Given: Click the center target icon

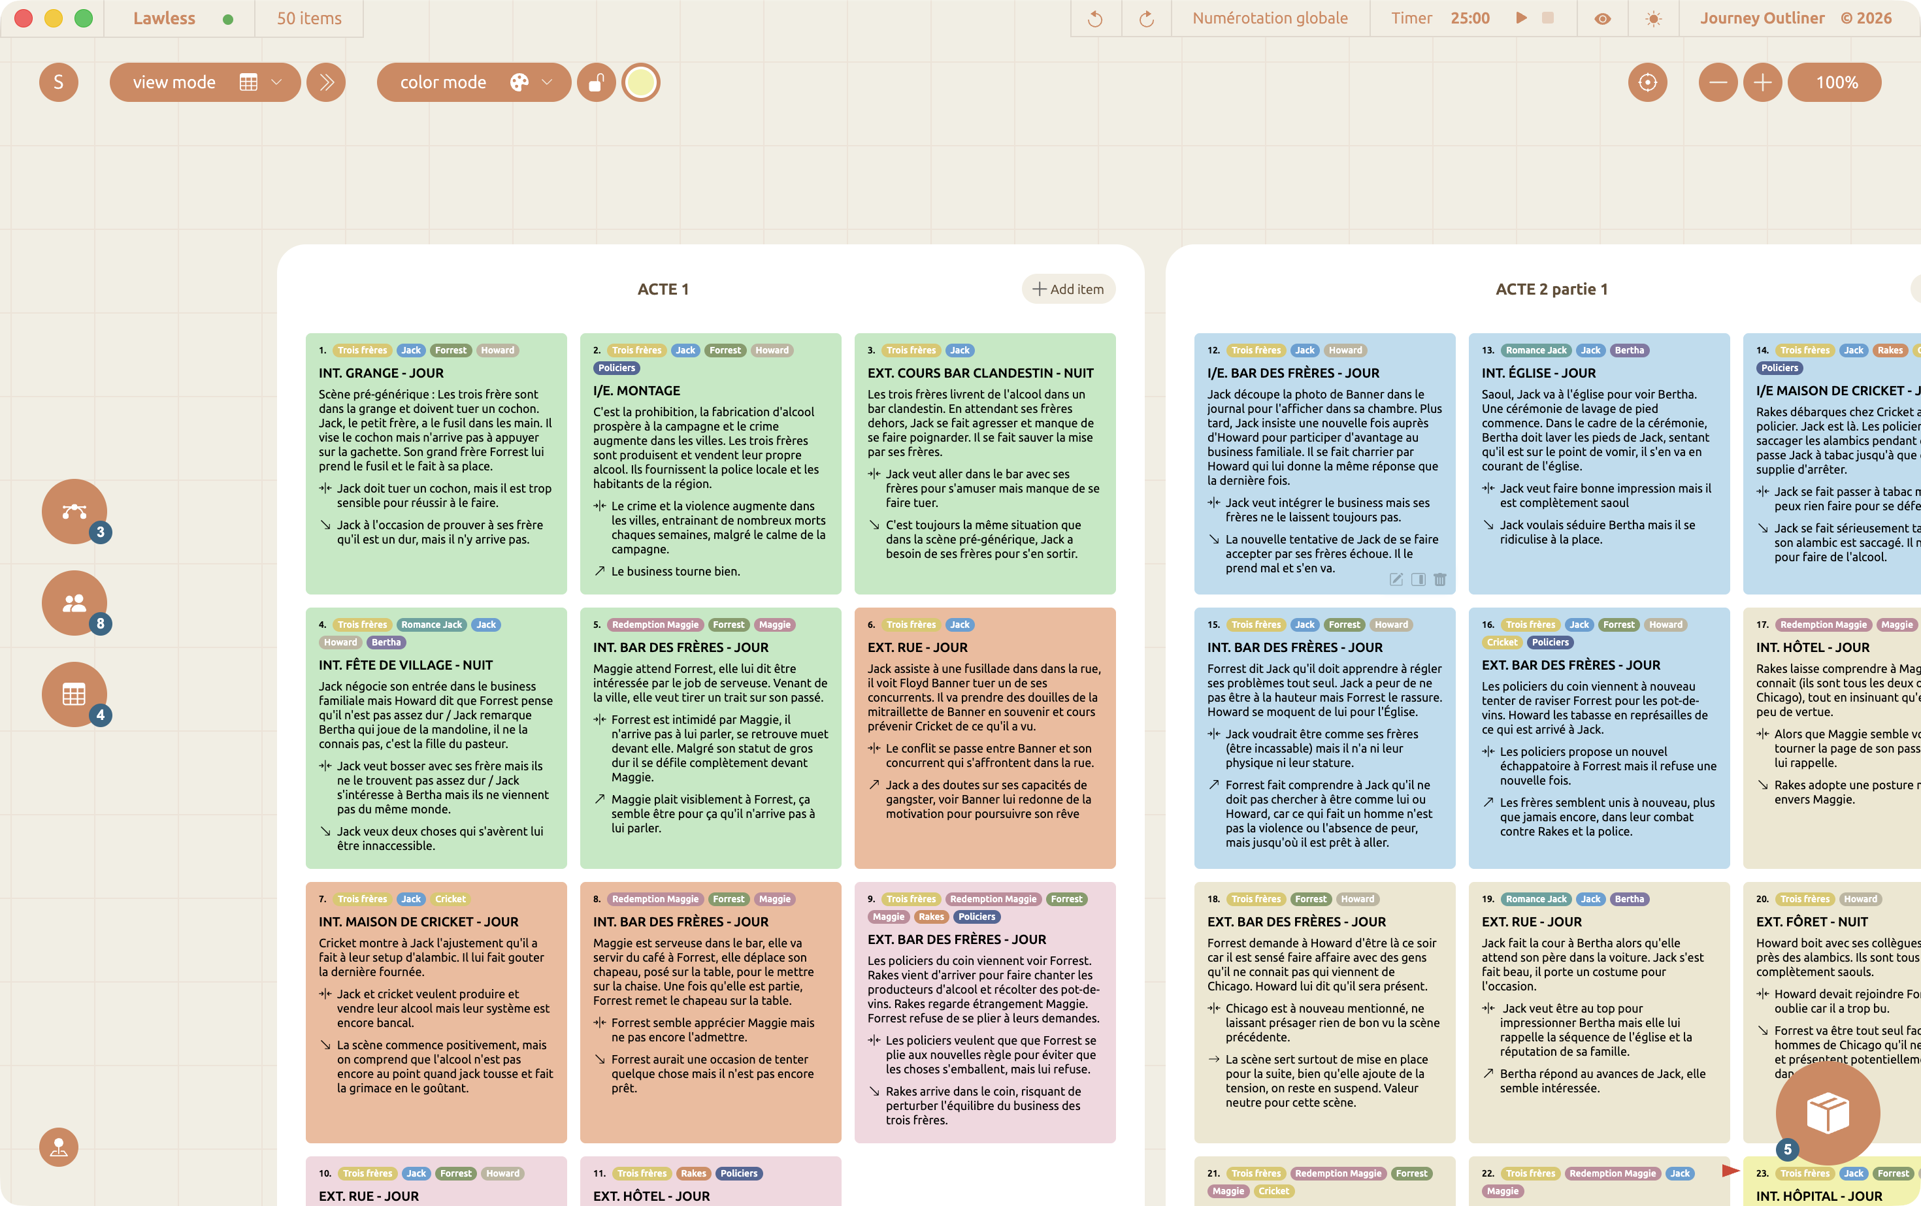Looking at the screenshot, I should coord(1647,82).
